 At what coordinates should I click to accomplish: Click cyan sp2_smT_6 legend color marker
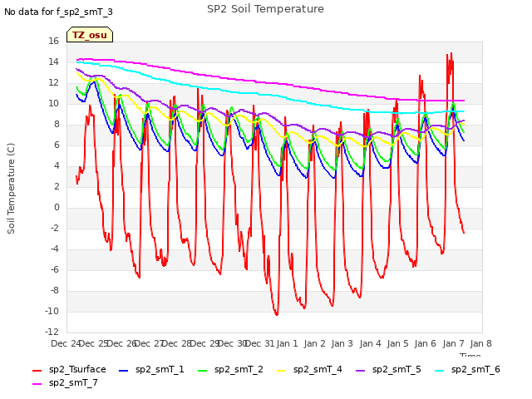(440, 371)
